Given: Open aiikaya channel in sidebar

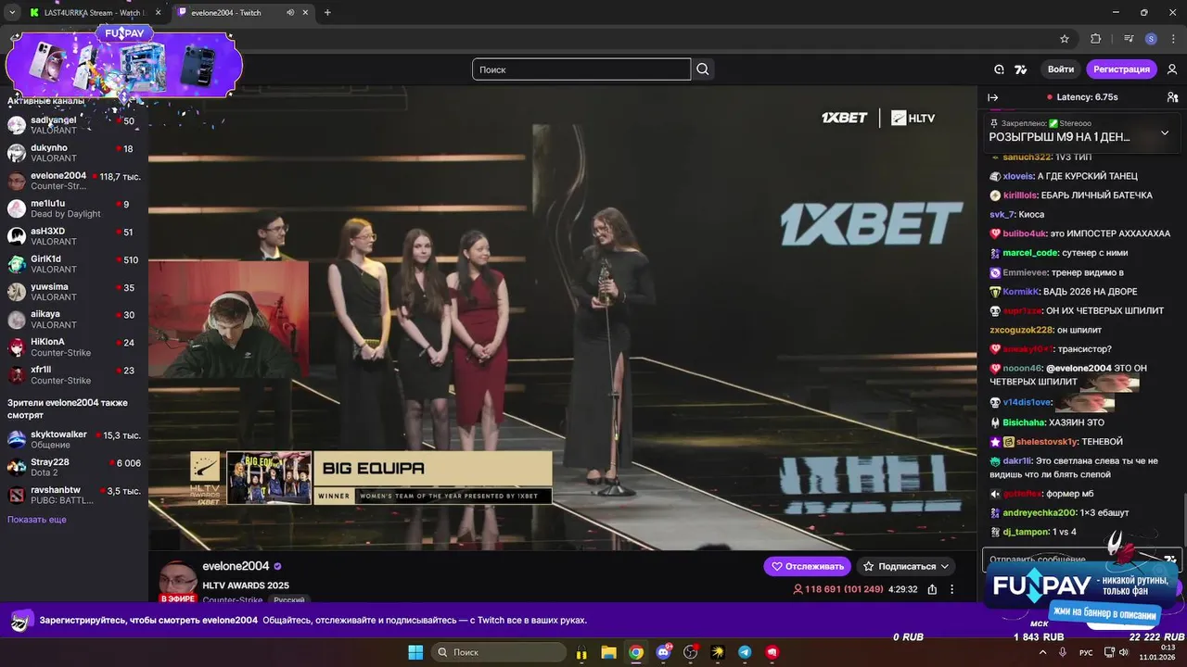Looking at the screenshot, I should (72, 320).
